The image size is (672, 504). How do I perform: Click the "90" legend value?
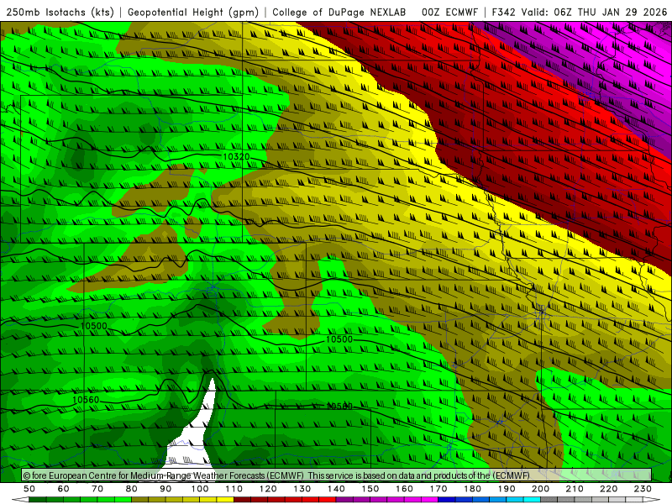(x=165, y=489)
